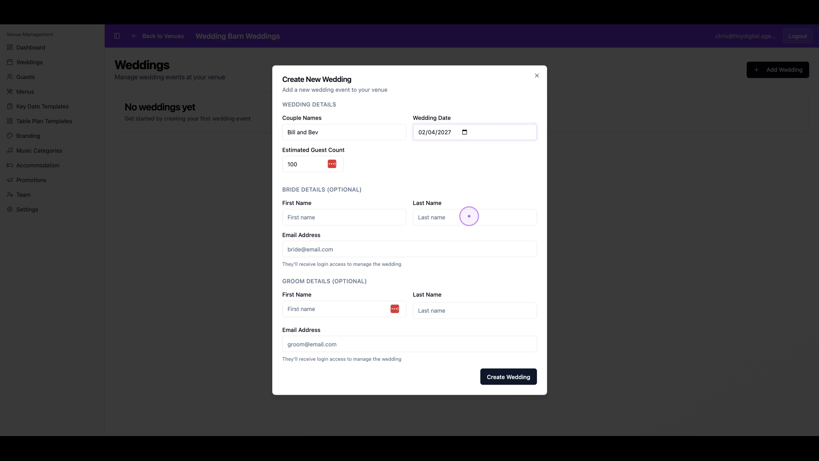Toggle the sidebar panel icon in header
This screenshot has width=819, height=461.
tap(117, 36)
